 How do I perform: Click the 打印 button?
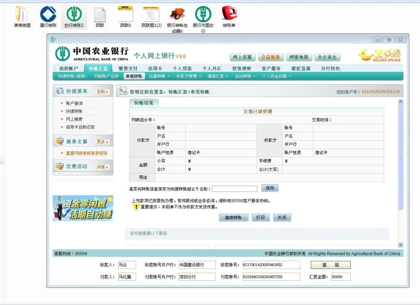click(261, 218)
